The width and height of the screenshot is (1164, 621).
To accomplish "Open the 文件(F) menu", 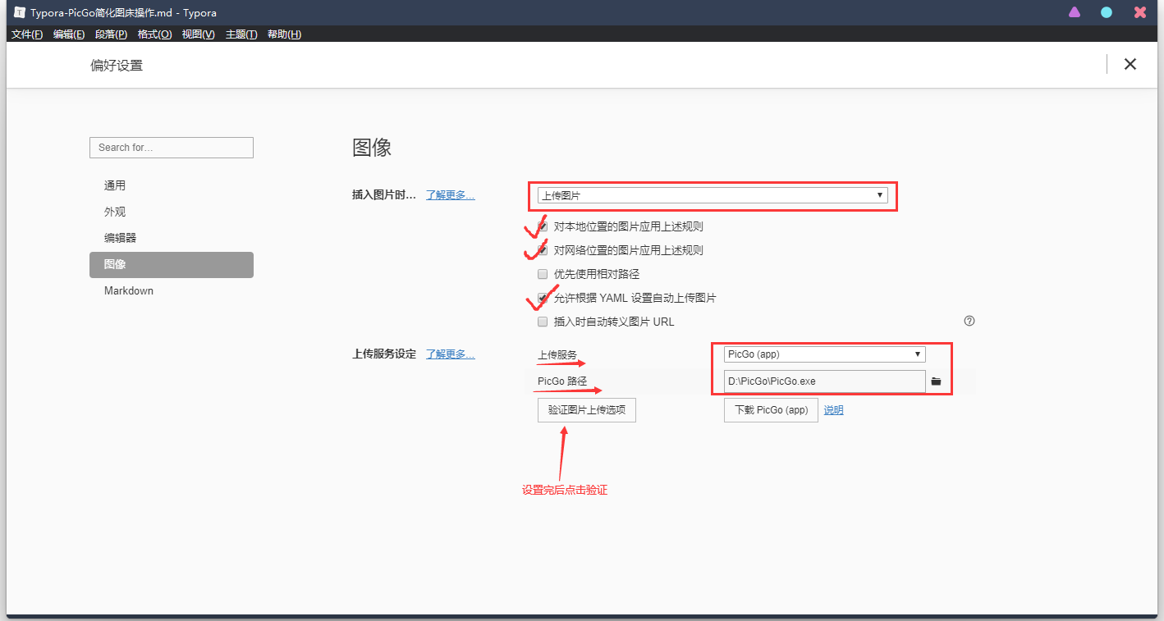I will tap(27, 34).
